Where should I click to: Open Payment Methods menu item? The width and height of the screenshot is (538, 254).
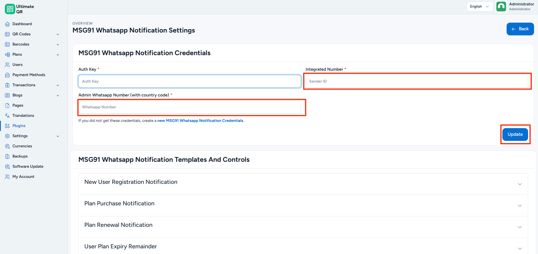29,75
